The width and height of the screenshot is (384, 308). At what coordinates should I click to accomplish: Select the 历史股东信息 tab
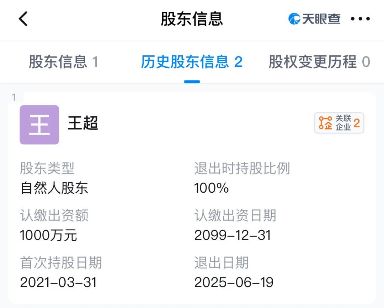tap(192, 61)
